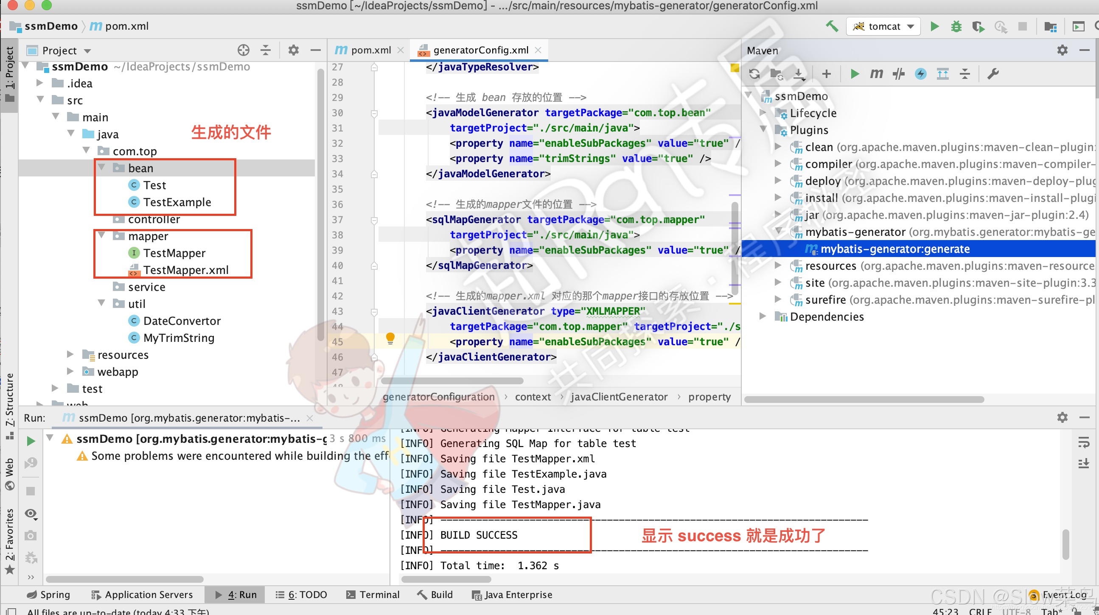1099x615 pixels.
Task: Click the context breadcrumb in editor
Action: (533, 397)
